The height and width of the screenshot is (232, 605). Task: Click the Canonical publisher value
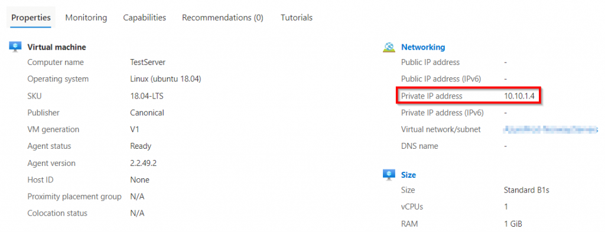147,113
